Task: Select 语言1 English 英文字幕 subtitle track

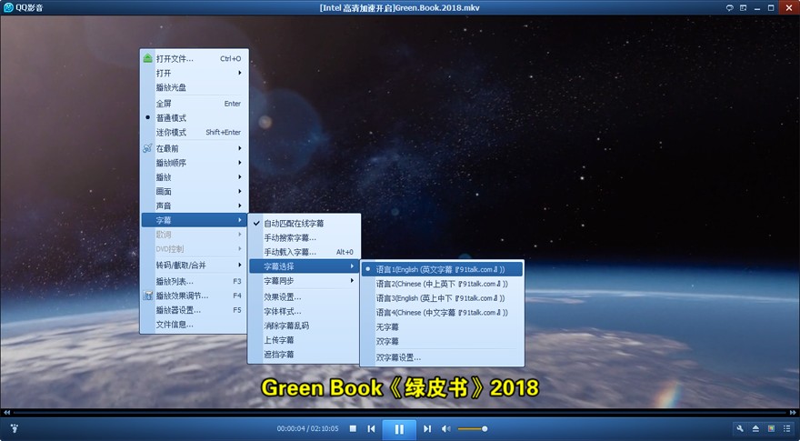Action: pos(442,269)
